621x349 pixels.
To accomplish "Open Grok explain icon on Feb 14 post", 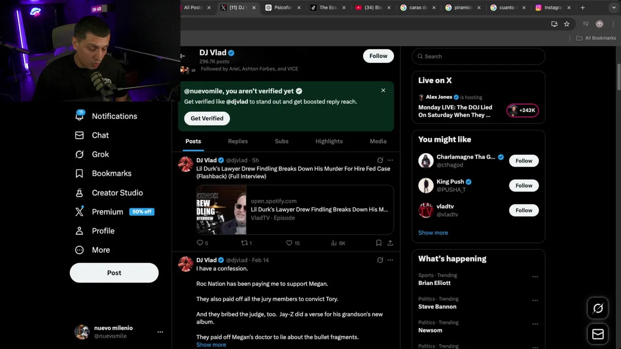I will tap(380, 260).
